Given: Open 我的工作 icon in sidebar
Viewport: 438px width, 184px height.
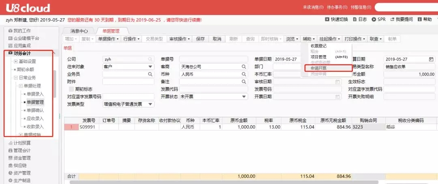Looking at the screenshot, I should pos(11,31).
